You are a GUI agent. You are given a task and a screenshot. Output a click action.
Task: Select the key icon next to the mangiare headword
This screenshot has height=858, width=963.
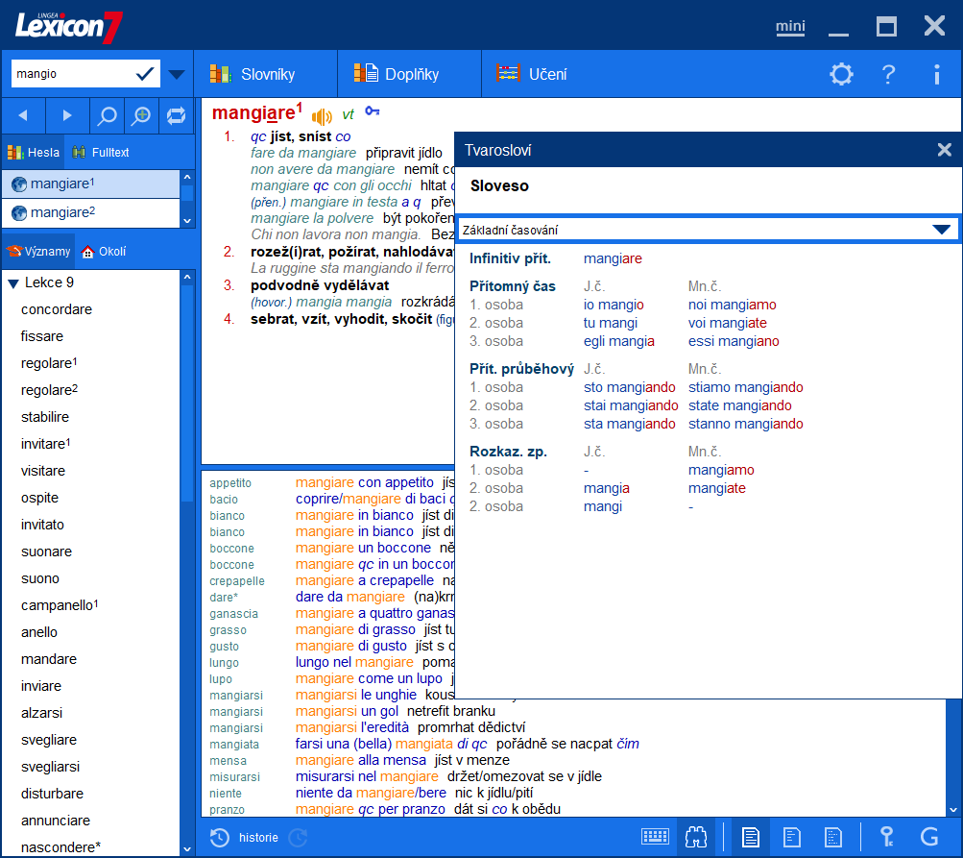point(373,112)
